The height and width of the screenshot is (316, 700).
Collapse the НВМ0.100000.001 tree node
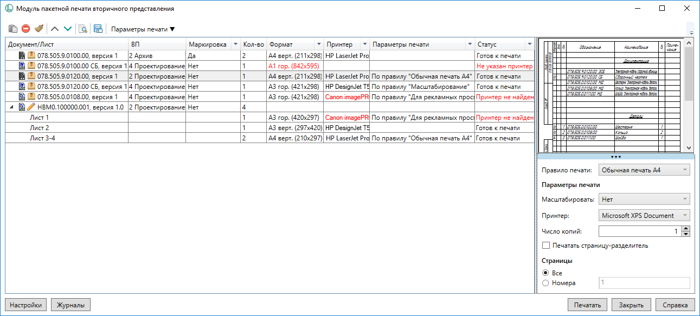pos(12,107)
